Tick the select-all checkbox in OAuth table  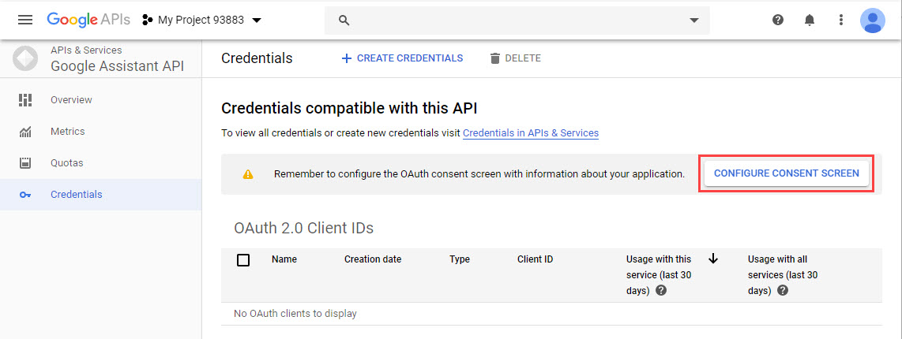[243, 259]
